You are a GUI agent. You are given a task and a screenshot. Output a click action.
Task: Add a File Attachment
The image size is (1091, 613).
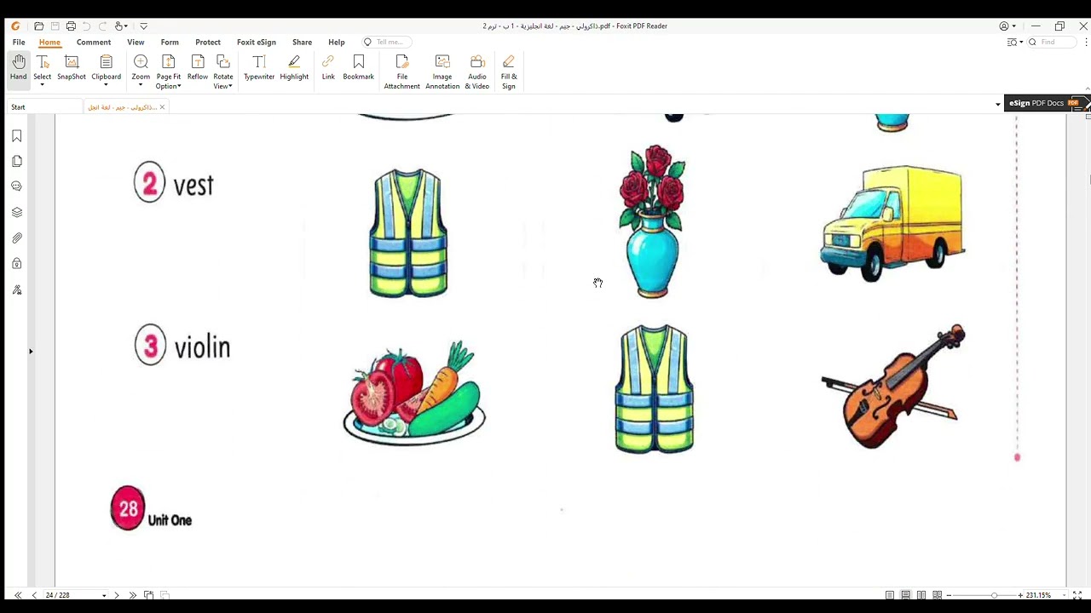[x=402, y=72]
